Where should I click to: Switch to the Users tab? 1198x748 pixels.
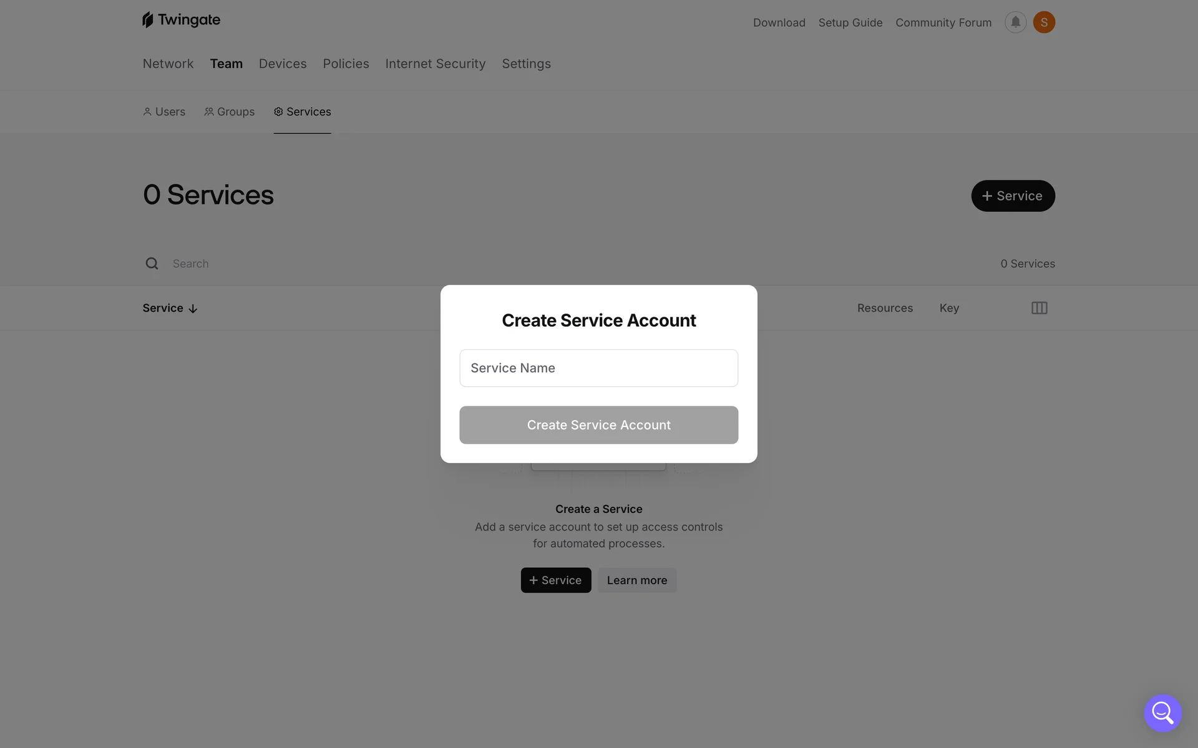click(164, 112)
